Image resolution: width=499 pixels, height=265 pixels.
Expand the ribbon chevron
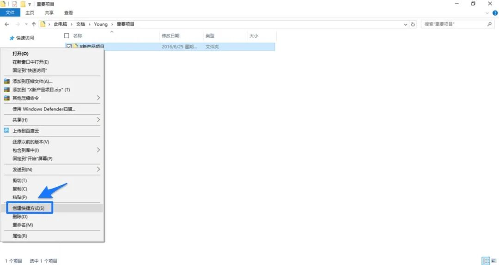pyautogui.click(x=487, y=13)
